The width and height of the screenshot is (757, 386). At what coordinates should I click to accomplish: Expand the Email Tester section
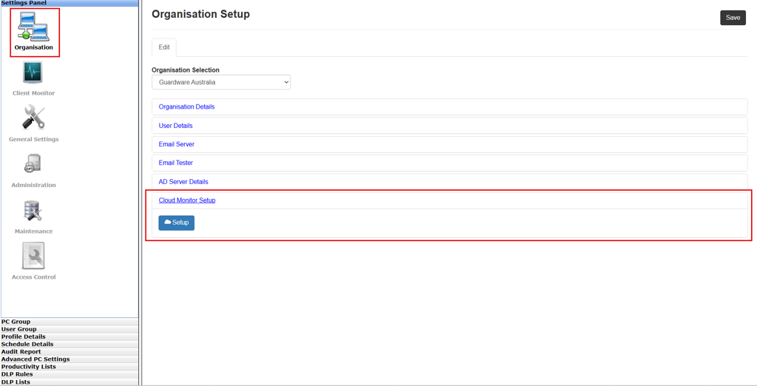pos(175,163)
